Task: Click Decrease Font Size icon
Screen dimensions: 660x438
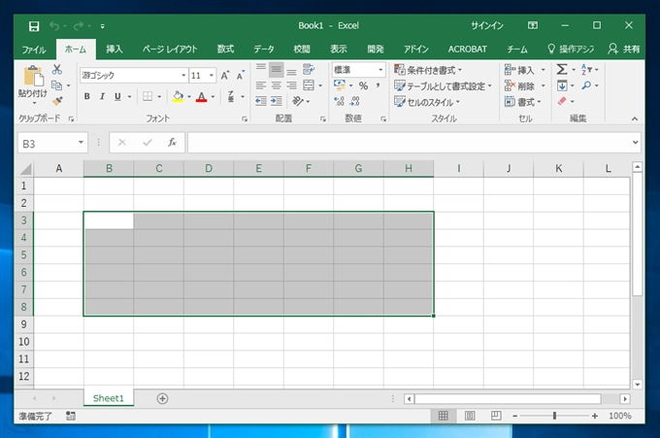Action: [241, 76]
